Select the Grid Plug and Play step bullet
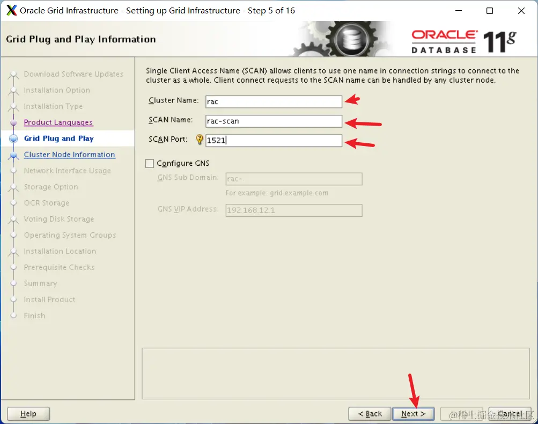 click(x=13, y=138)
